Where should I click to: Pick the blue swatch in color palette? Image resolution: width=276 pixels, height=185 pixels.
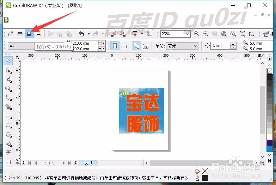pyautogui.click(x=270, y=149)
